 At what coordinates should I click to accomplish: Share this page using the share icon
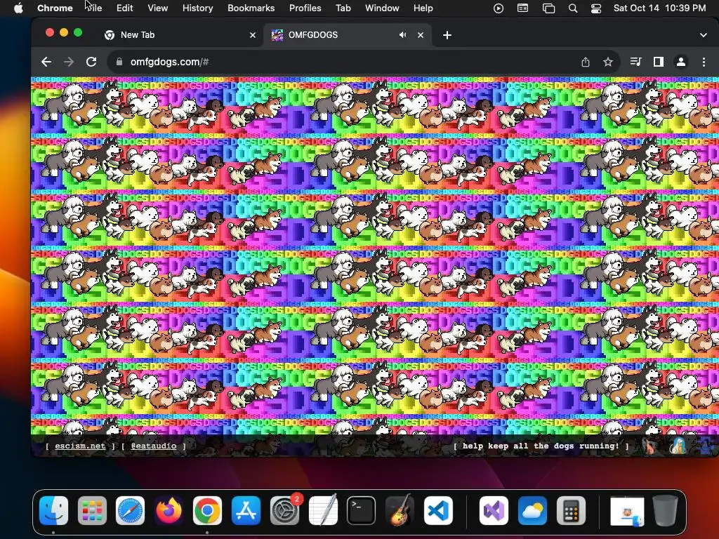tap(586, 62)
